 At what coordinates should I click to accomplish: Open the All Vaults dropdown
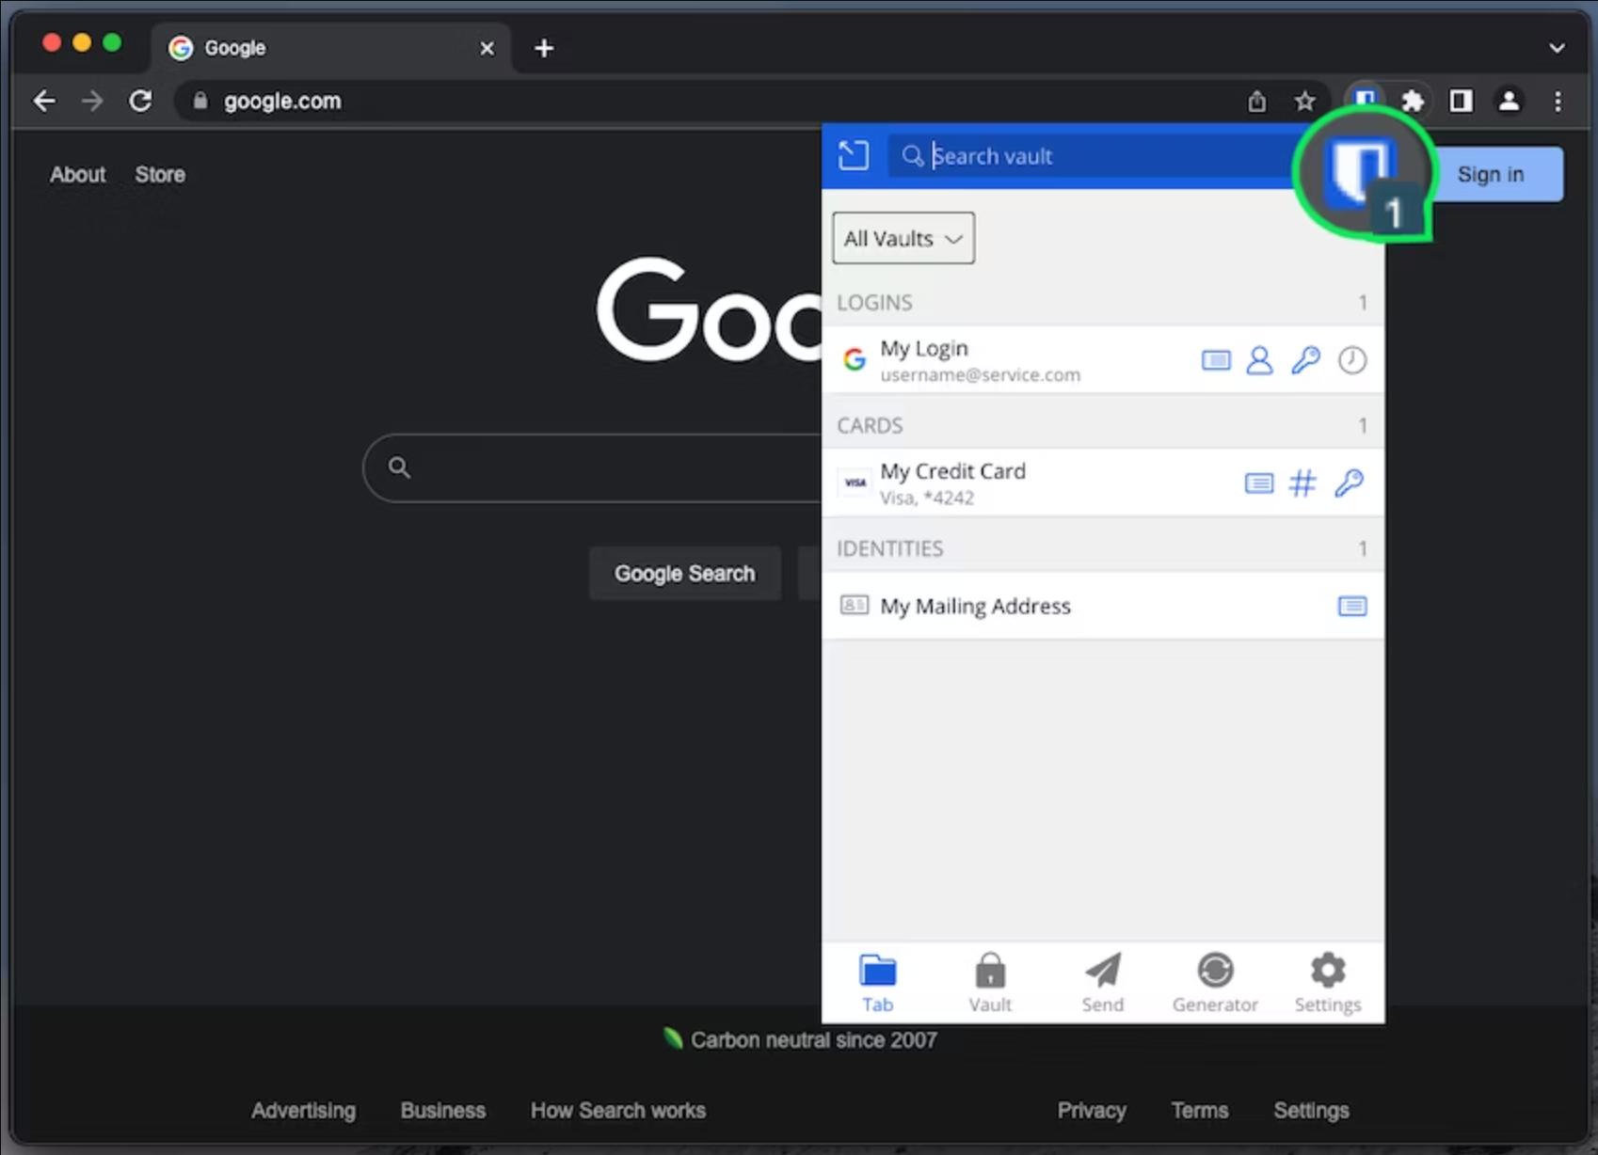903,238
